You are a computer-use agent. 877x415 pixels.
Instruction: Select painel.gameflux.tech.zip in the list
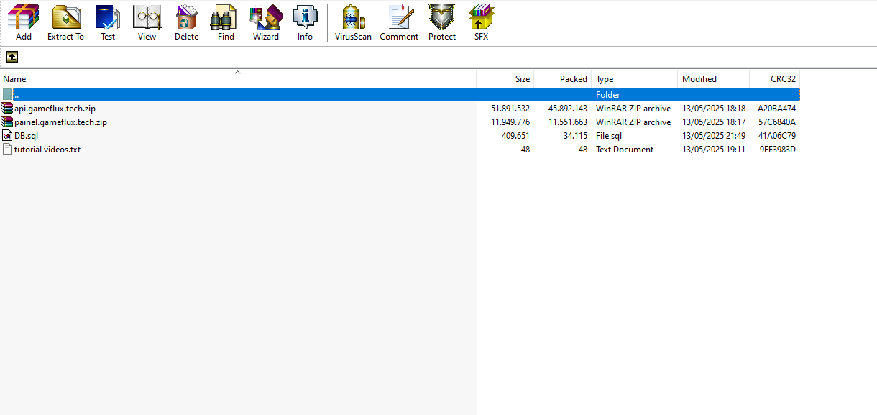coord(60,122)
